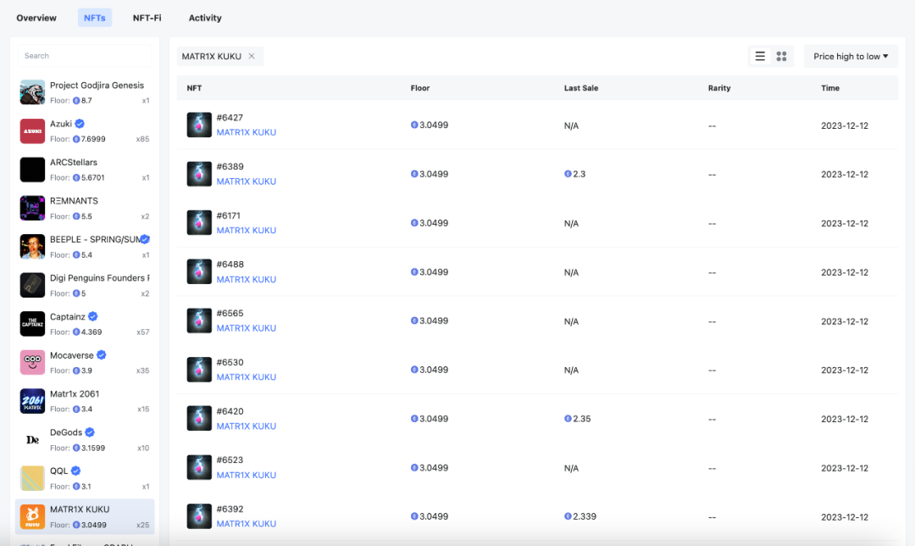This screenshot has height=546, width=915.
Task: Open NFT #6171 thumbnail
Action: [199, 222]
